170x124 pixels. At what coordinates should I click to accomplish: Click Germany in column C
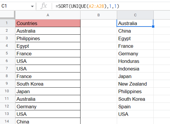pos(135,54)
